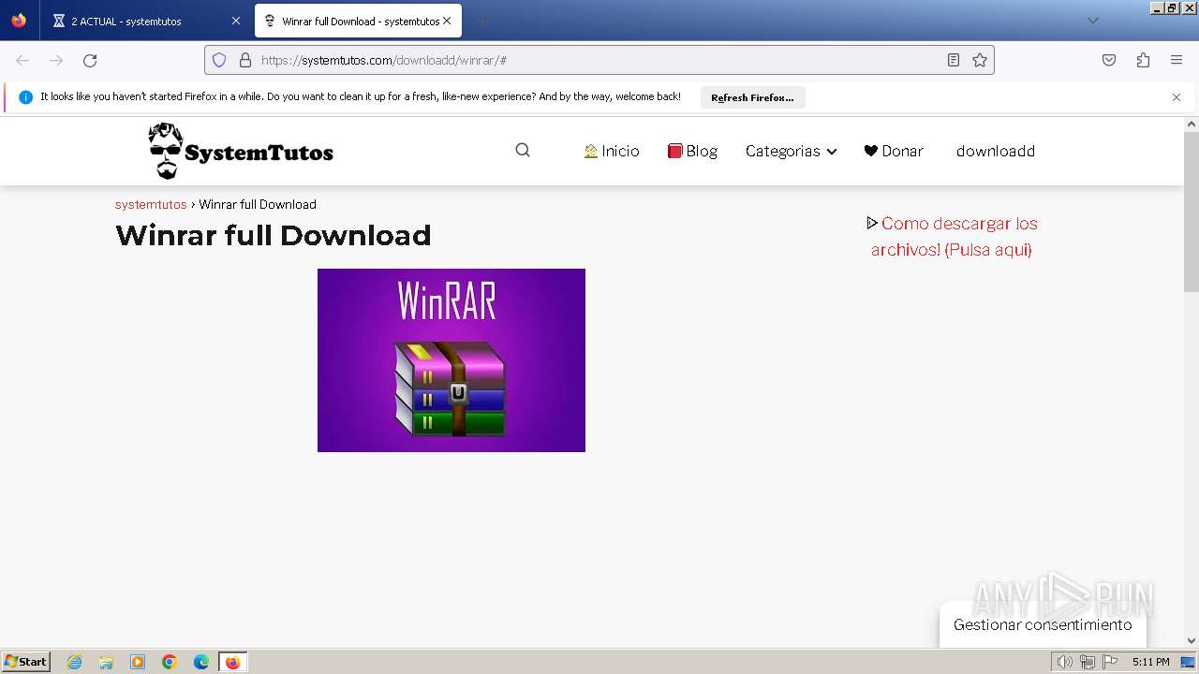Open the Blog menu item

[692, 151]
